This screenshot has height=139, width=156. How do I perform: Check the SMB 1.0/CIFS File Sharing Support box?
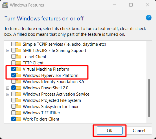tap(14, 50)
